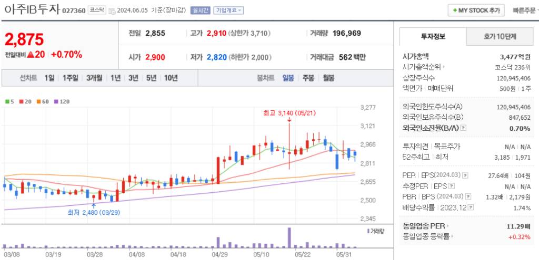This screenshot has width=539, height=260.
Task: Click the 상한가 3,710 text
Action: pos(249,33)
